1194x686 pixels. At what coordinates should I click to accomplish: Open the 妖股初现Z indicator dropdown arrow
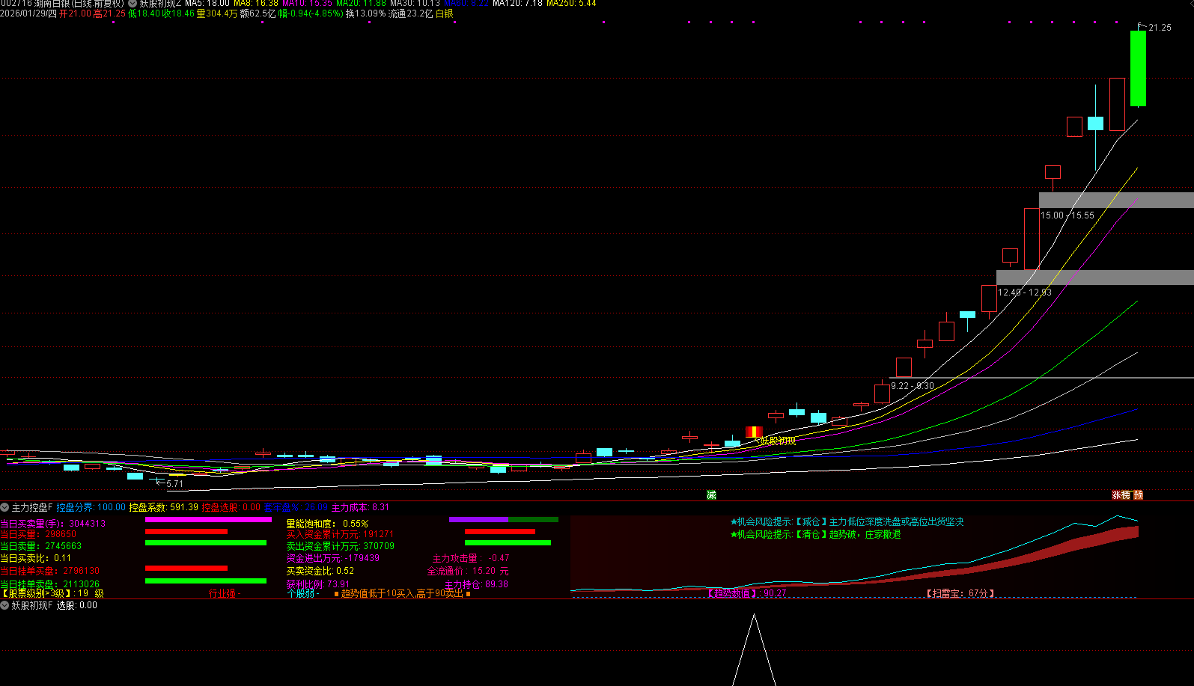(x=133, y=4)
